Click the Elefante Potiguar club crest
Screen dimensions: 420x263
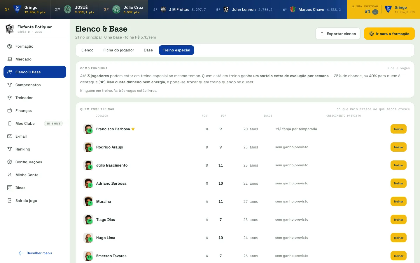pyautogui.click(x=10, y=29)
